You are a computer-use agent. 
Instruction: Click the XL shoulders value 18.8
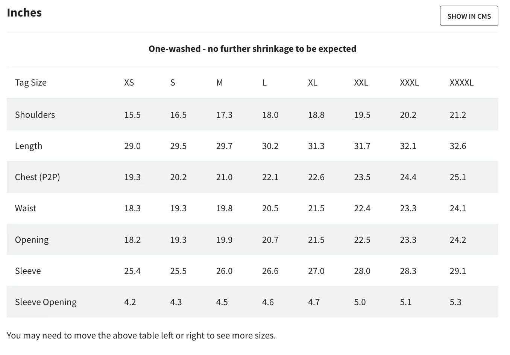[316, 115]
